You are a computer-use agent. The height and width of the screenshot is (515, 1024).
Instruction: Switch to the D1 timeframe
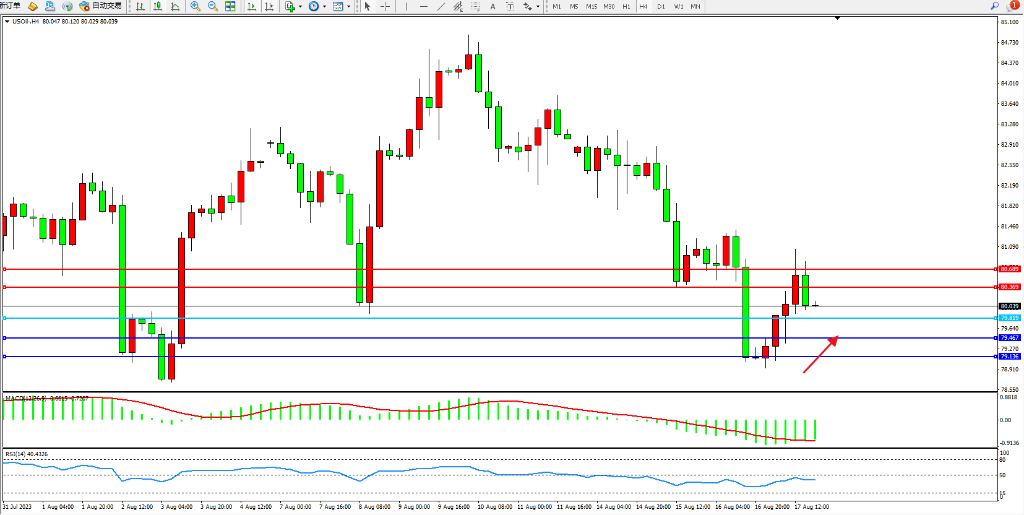(661, 6)
